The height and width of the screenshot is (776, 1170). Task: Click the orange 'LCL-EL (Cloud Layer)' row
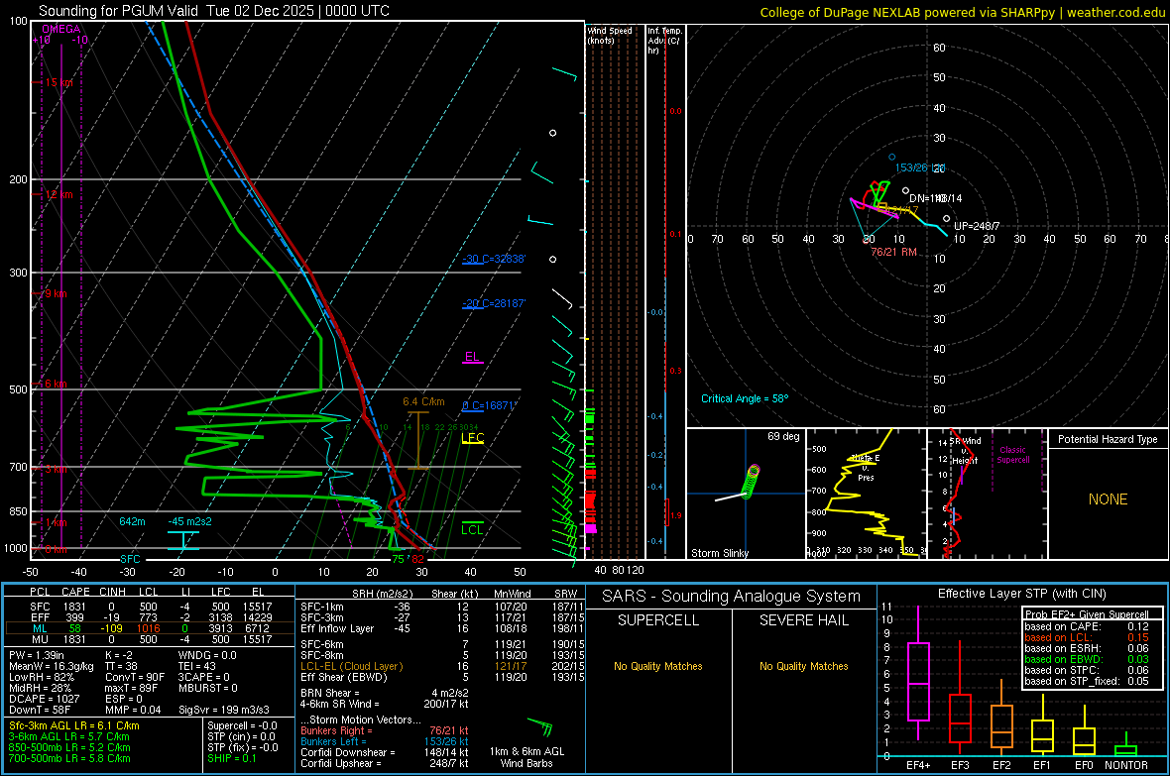coord(442,666)
